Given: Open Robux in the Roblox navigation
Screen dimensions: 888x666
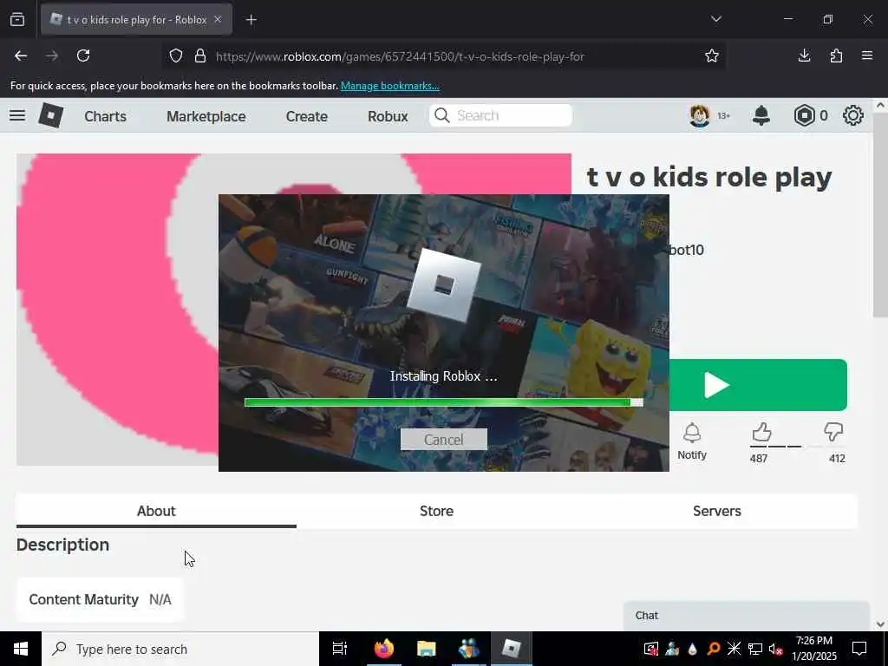Looking at the screenshot, I should (388, 116).
